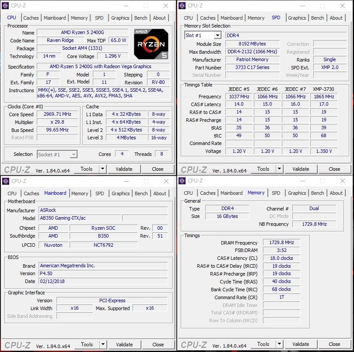Click the AMD Ryzen 5 logo image
Screen dimensions: 354x352
tap(151, 44)
